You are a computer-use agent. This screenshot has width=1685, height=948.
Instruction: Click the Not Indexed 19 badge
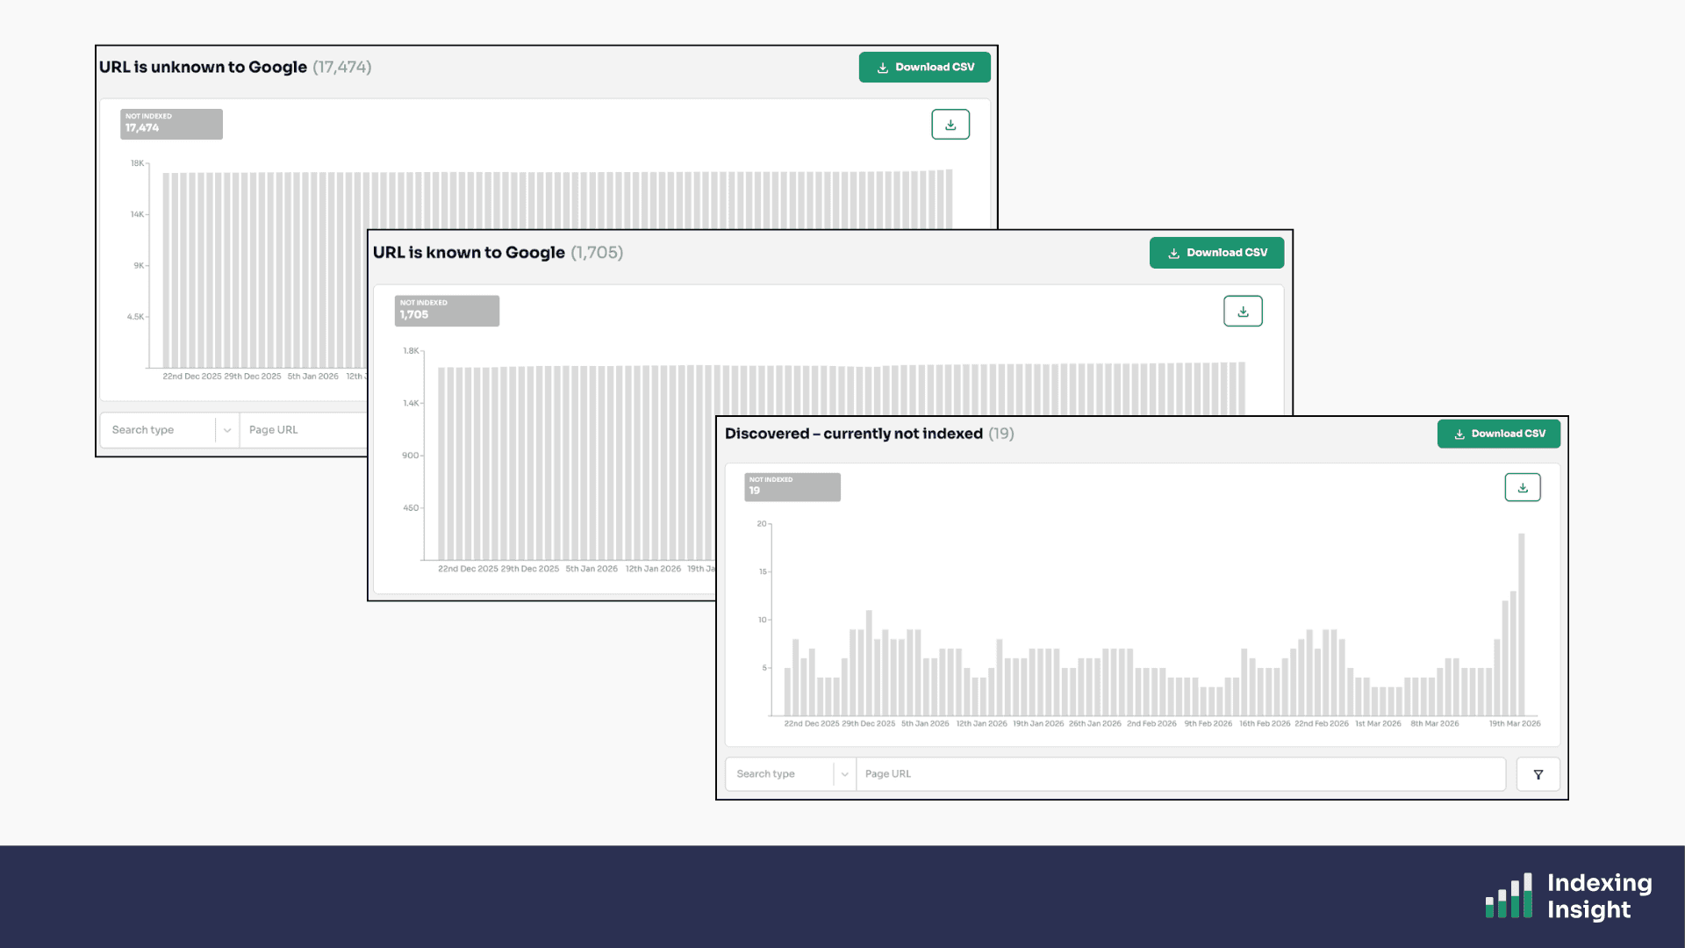click(792, 487)
